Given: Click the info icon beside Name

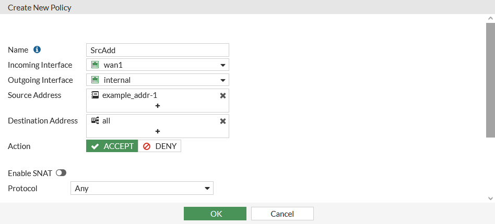Looking at the screenshot, I should tap(37, 49).
